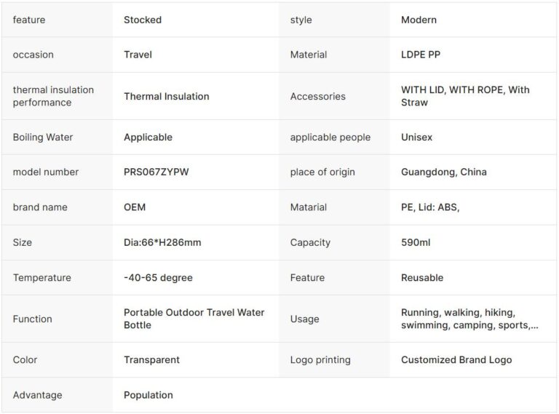Click the "Population" advantage value
Viewport: 559px width, 414px height.
pyautogui.click(x=148, y=395)
